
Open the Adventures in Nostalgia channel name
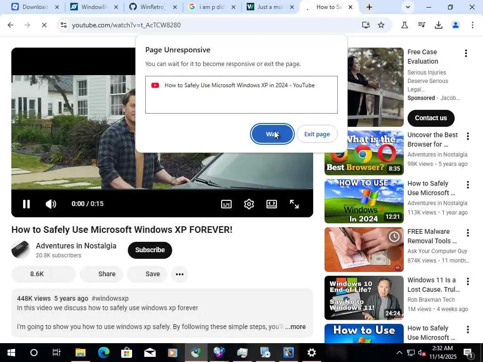(76, 246)
